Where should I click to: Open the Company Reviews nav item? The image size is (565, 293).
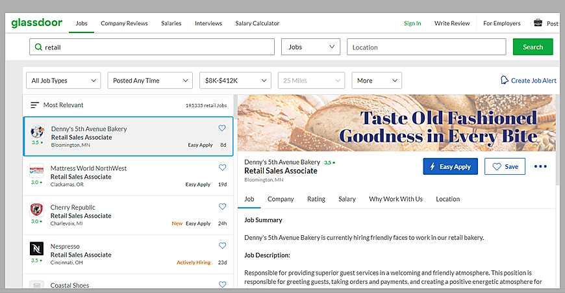click(124, 23)
